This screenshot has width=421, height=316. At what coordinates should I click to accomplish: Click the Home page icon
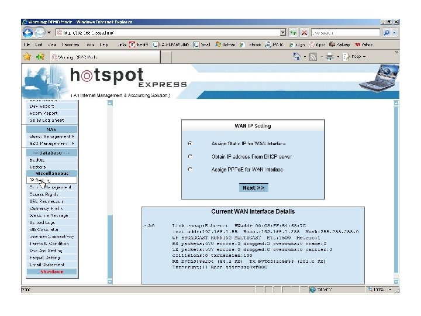pyautogui.click(x=296, y=57)
